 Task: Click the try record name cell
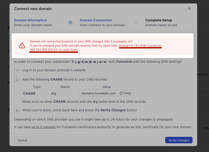pyautogui.click(x=54, y=94)
